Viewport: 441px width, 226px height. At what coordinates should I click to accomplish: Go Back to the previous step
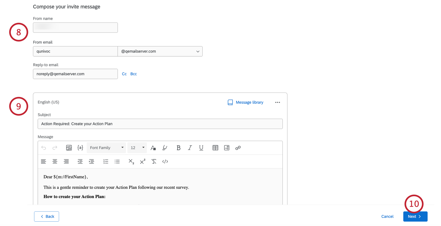pos(47,216)
